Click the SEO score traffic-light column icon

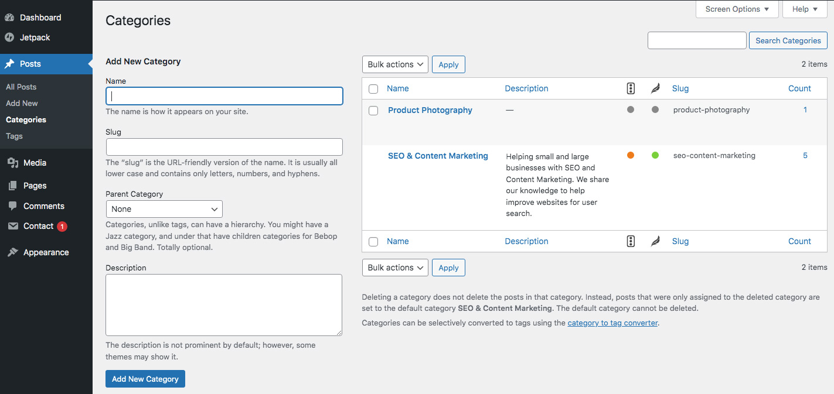[x=630, y=88]
